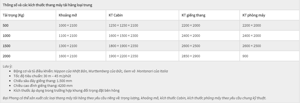This screenshot has height=103, width=300.
Task: Click the cabin size 1250 × 1250 × 2100
Action: (x=124, y=26)
